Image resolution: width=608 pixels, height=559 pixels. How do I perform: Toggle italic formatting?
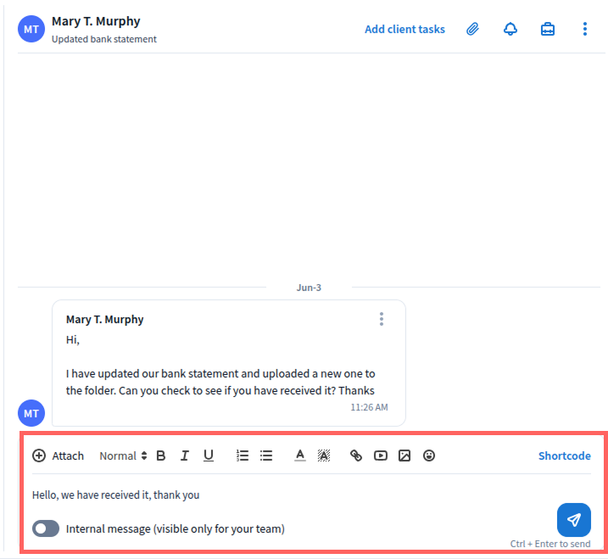[x=184, y=456]
